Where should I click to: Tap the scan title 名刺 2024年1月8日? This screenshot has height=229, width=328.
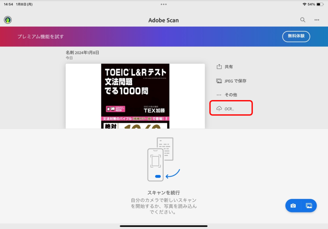82,53
